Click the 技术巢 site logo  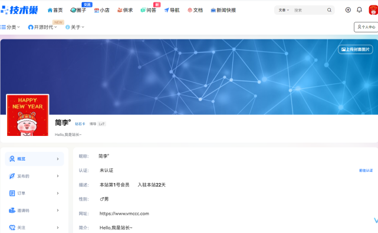click(19, 10)
